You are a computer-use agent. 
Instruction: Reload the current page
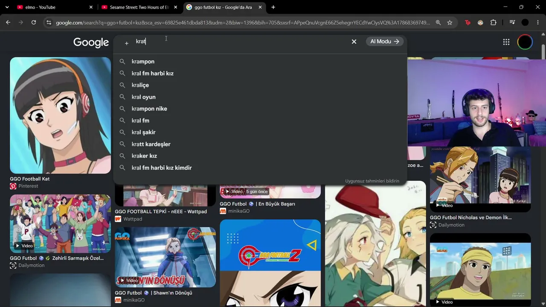click(34, 23)
